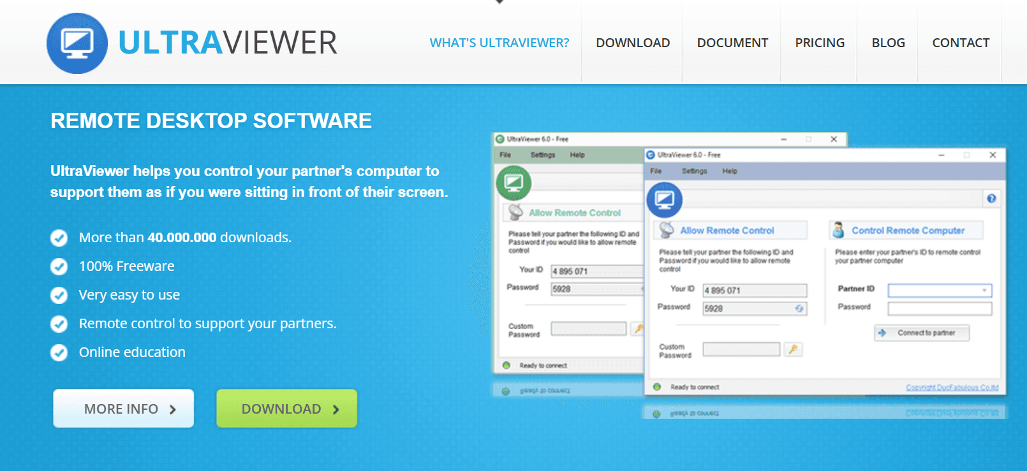Click green monitor logo in back window
Viewport: 1027px width, 471px height.
(513, 183)
